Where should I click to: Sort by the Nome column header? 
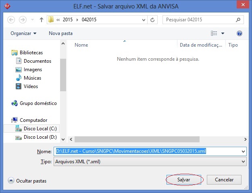[81, 45]
